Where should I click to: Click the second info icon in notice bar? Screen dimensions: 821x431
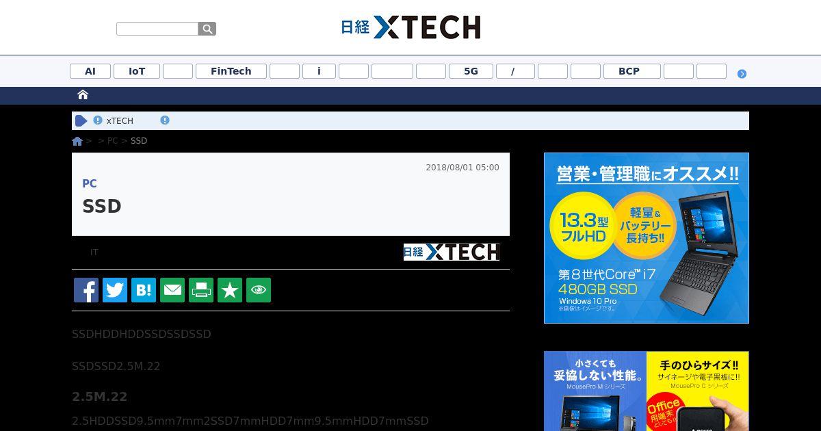click(x=165, y=120)
